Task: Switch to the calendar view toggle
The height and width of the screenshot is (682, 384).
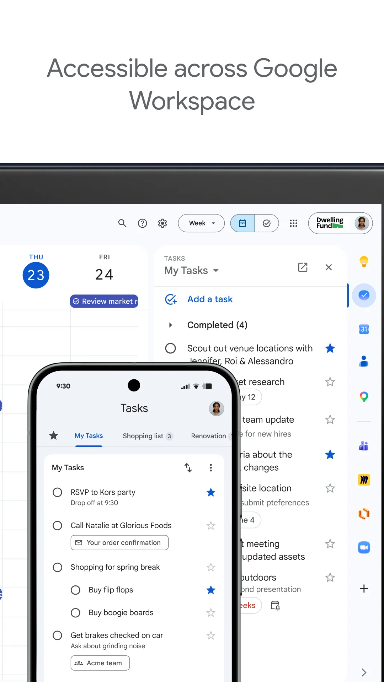Action: (x=242, y=223)
